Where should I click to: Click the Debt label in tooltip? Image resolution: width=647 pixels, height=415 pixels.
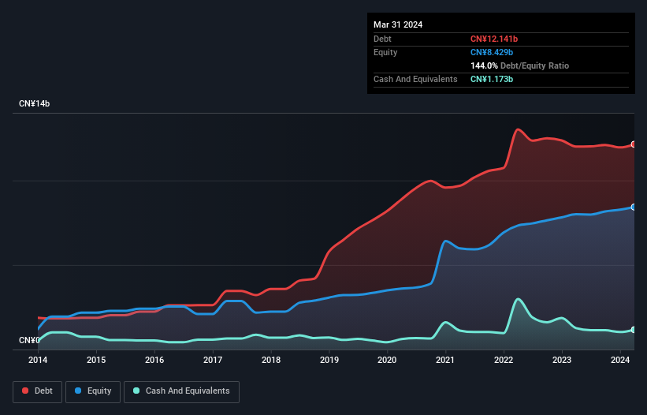click(382, 39)
